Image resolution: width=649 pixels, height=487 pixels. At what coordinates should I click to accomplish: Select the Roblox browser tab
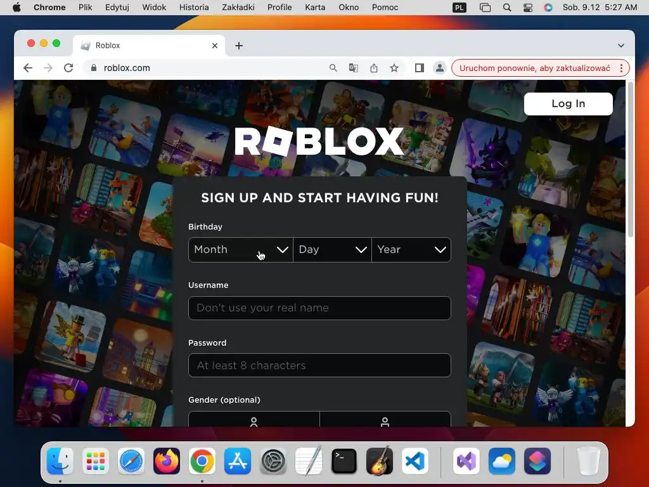[149, 46]
